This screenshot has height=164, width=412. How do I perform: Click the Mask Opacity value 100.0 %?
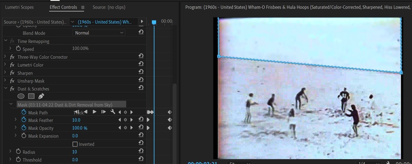pos(80,128)
